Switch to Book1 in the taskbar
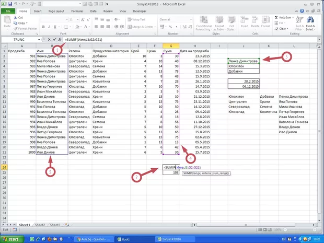 (x=130, y=239)
